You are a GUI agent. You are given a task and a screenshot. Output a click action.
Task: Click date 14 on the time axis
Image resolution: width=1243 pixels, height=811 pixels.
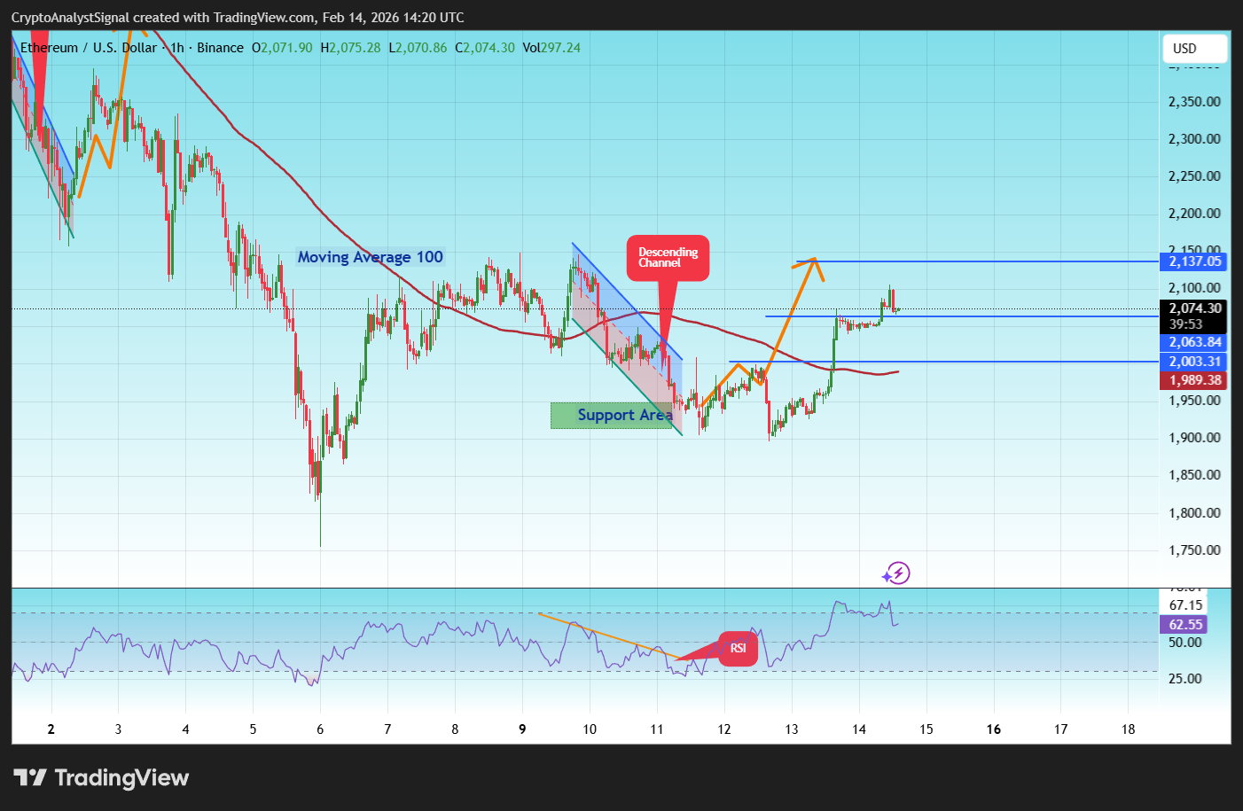[859, 729]
